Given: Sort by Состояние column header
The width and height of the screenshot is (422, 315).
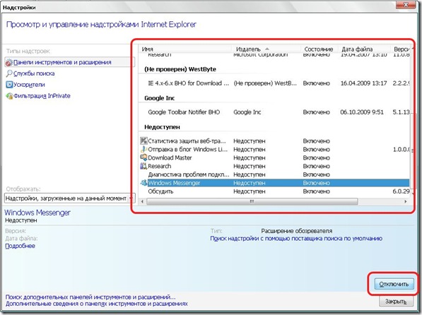Looking at the screenshot, I should pyautogui.click(x=319, y=49).
